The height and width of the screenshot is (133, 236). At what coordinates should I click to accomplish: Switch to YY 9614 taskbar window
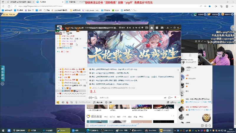(x=166, y=130)
